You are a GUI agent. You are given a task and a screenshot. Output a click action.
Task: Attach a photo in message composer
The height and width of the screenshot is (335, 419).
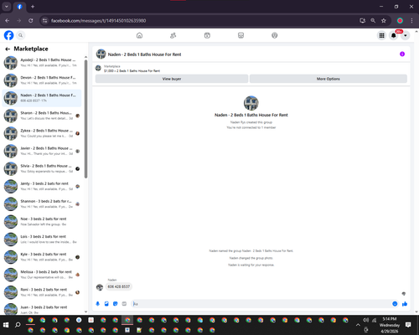pyautogui.click(x=106, y=304)
